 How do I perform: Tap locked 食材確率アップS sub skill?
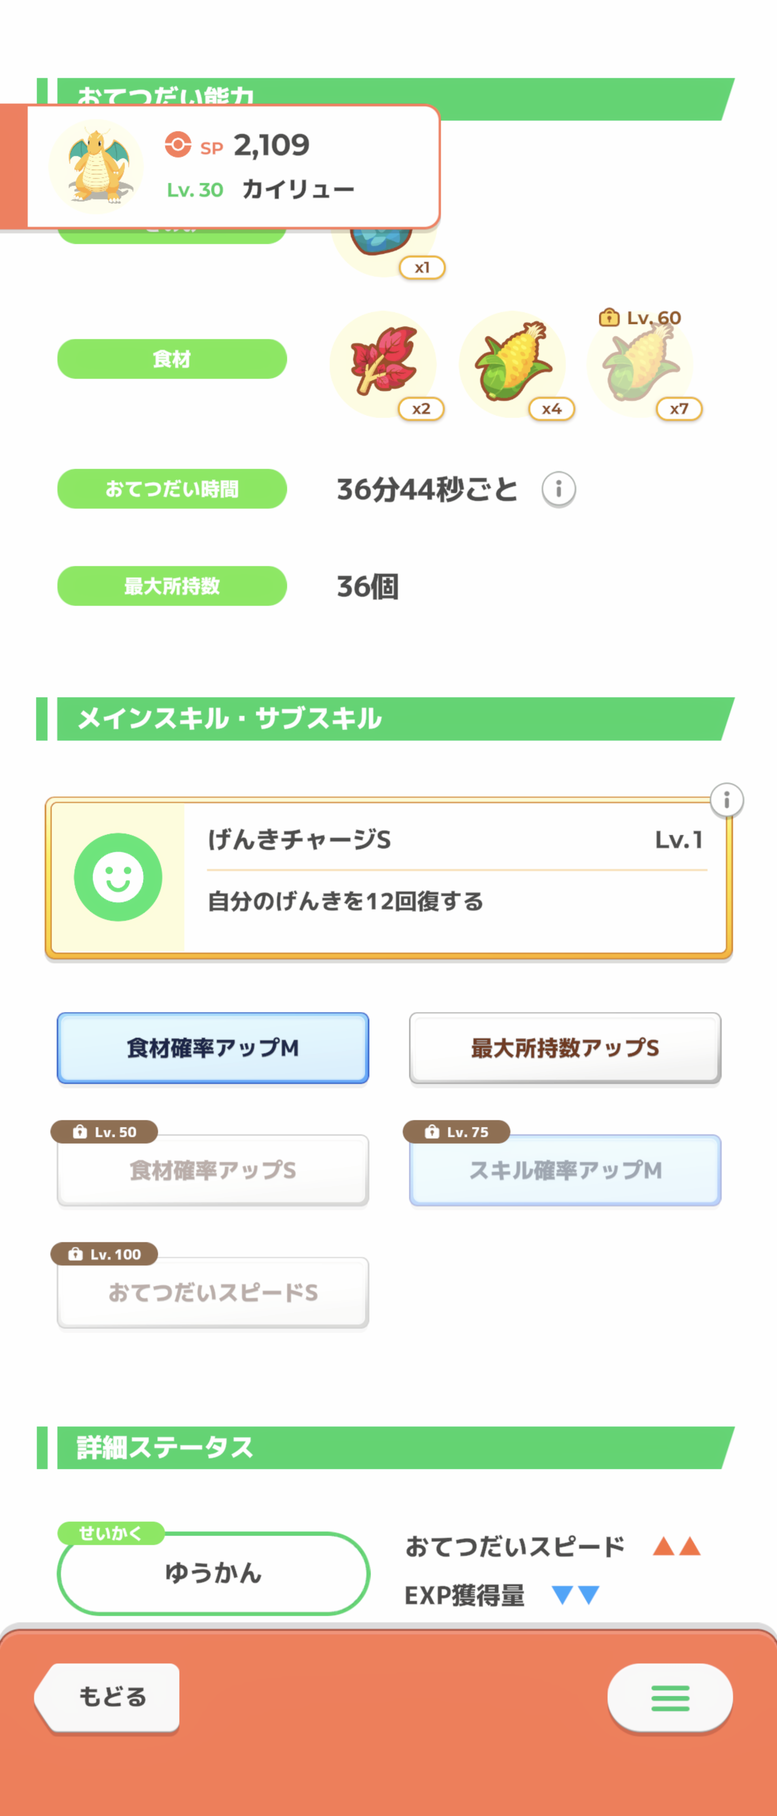click(213, 1170)
